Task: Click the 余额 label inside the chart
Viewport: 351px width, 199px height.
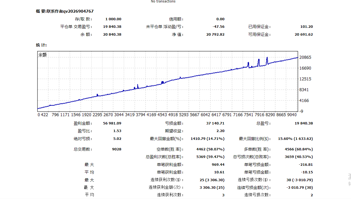Action: (42, 55)
